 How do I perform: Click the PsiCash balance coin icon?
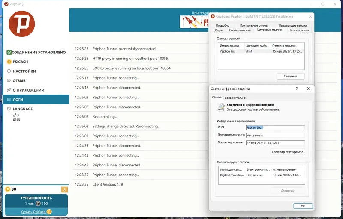pos(8,189)
